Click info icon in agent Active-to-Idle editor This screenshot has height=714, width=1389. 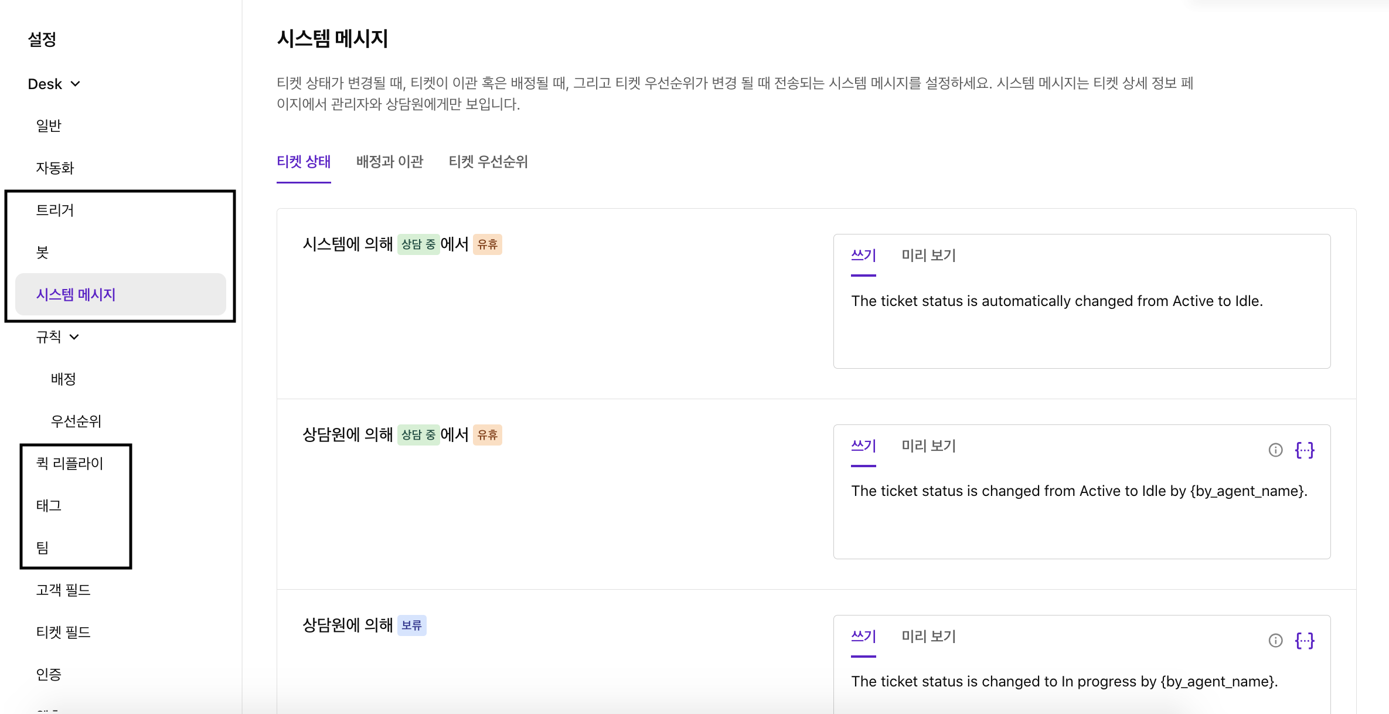coord(1275,450)
